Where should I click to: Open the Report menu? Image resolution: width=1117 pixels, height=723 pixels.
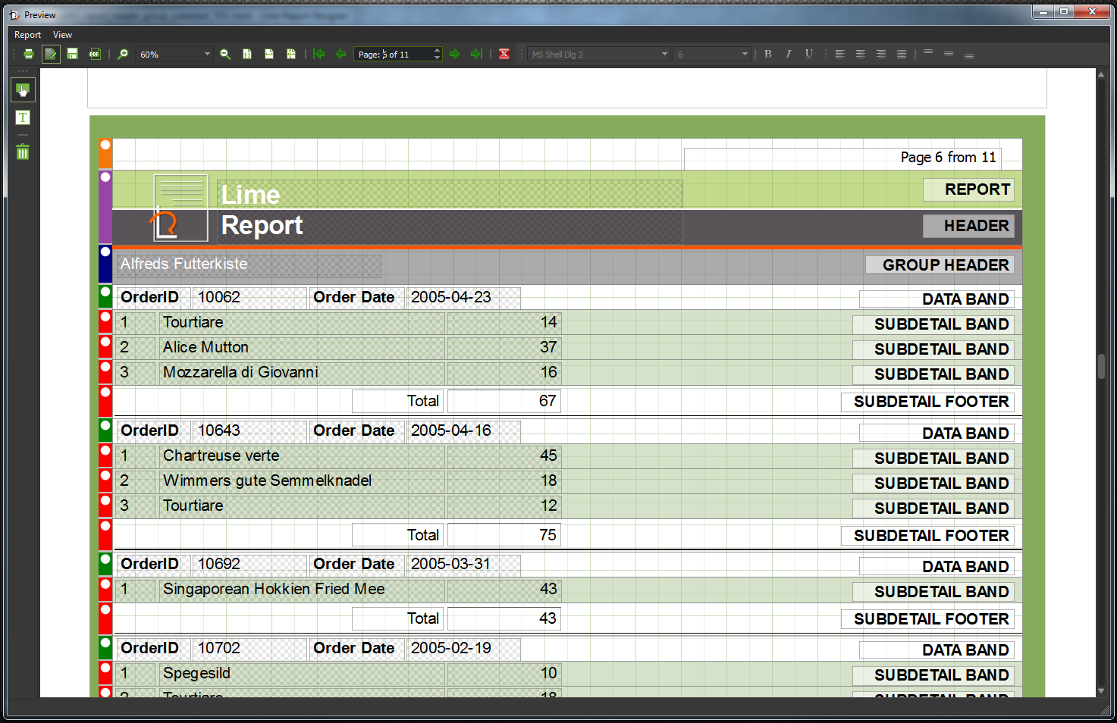tap(28, 35)
